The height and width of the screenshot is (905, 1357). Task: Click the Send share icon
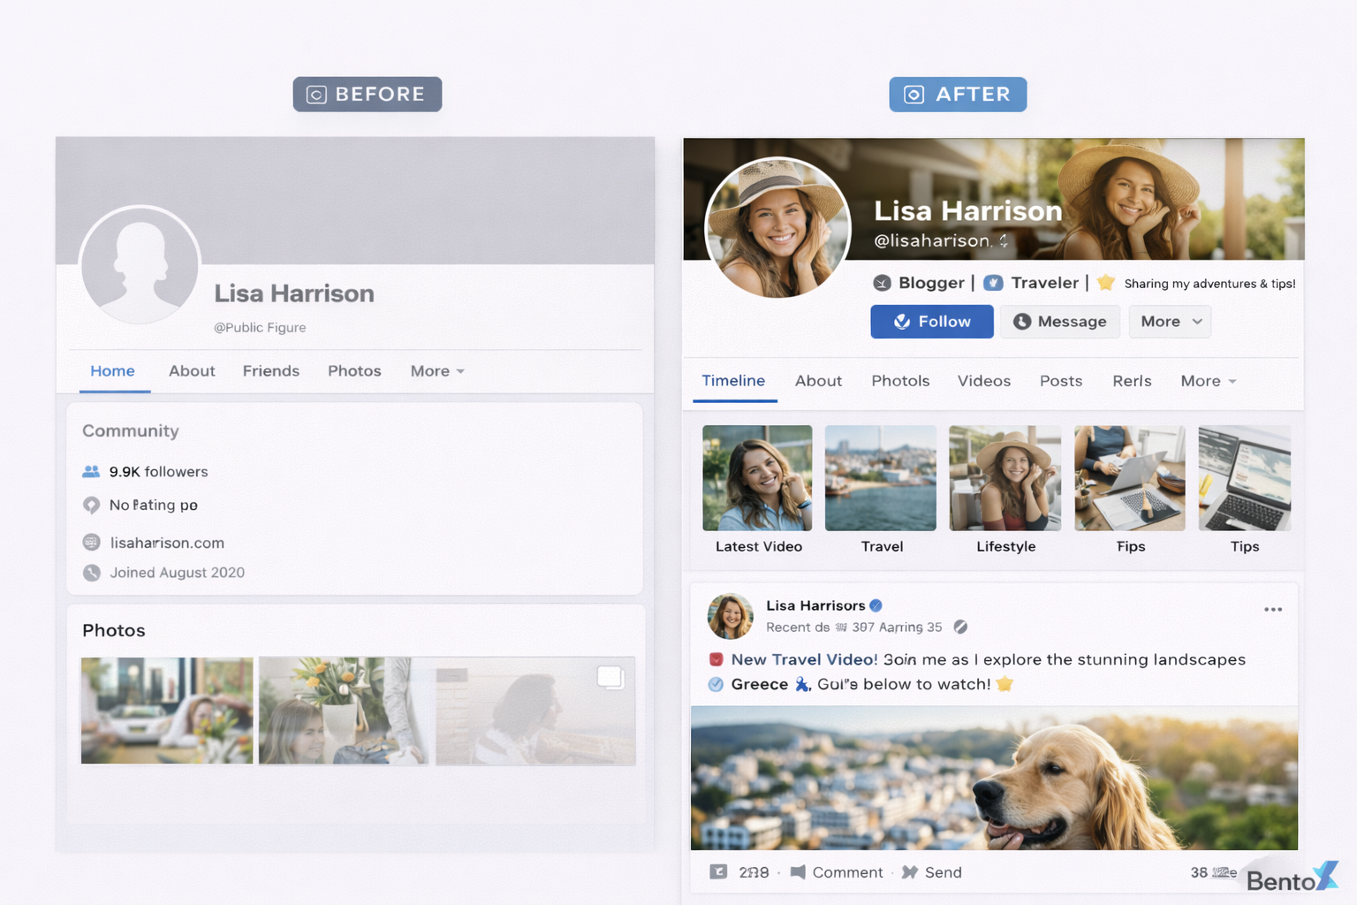click(910, 872)
